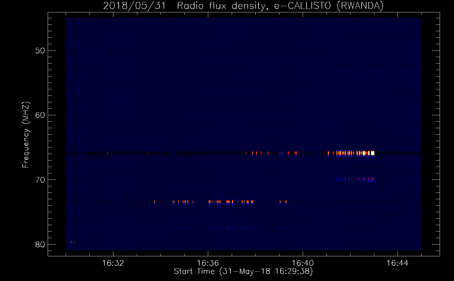Click the plot title '2018/05/31 Radio flux density'
Viewport: 454px width, 281px height.
tap(184, 6)
